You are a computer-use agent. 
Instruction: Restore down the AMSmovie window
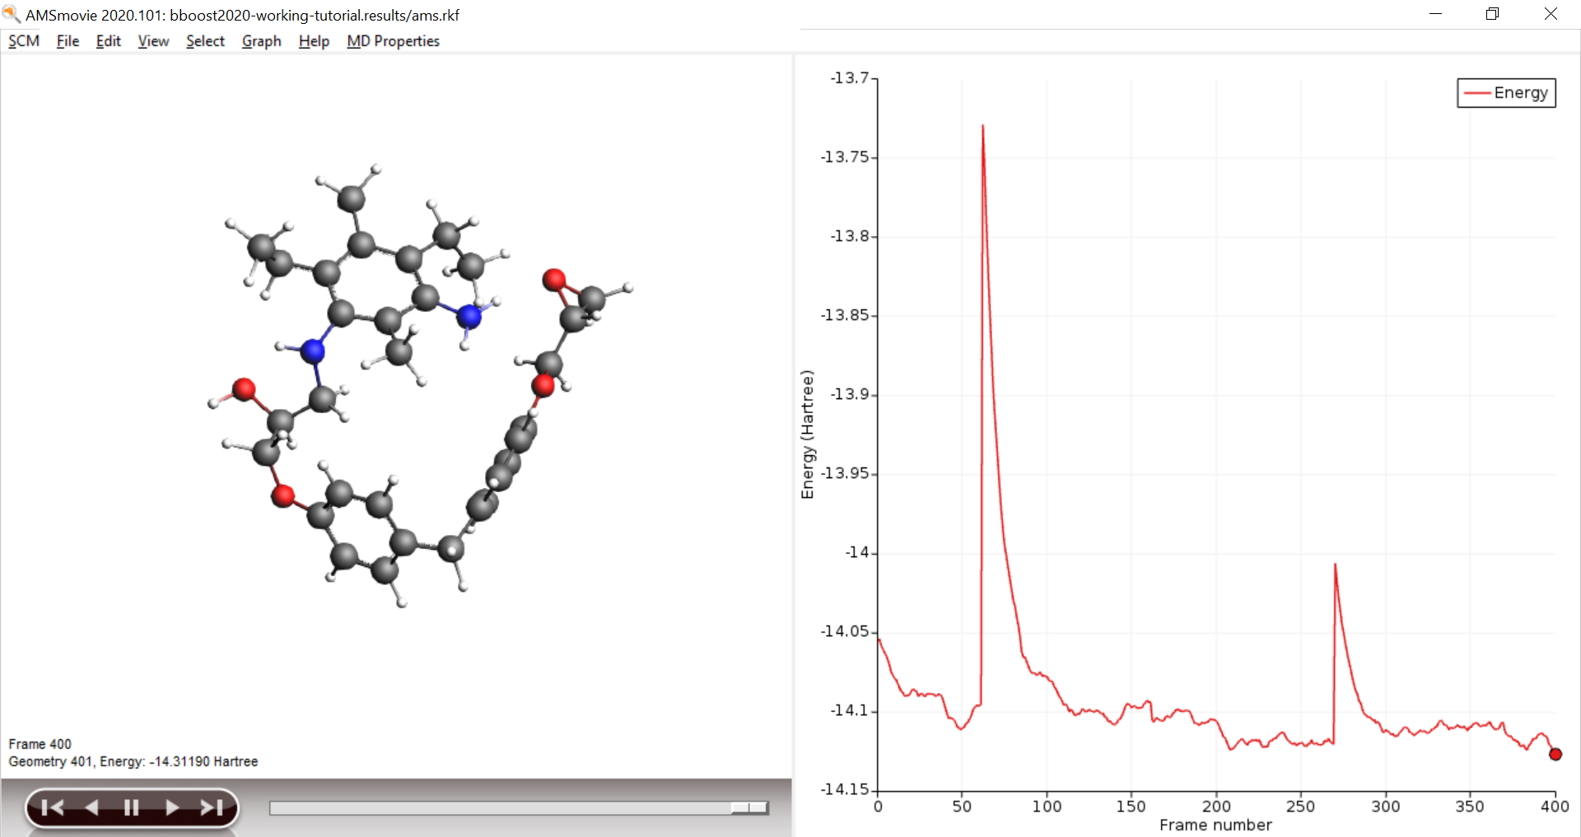(x=1492, y=14)
